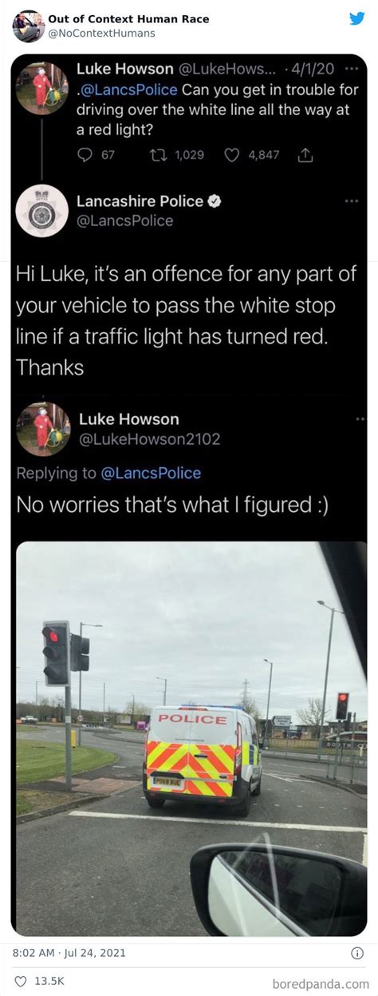Open three-dot menu on Lancashire Police tweet
Screen dimensions: 378x996
(352, 201)
